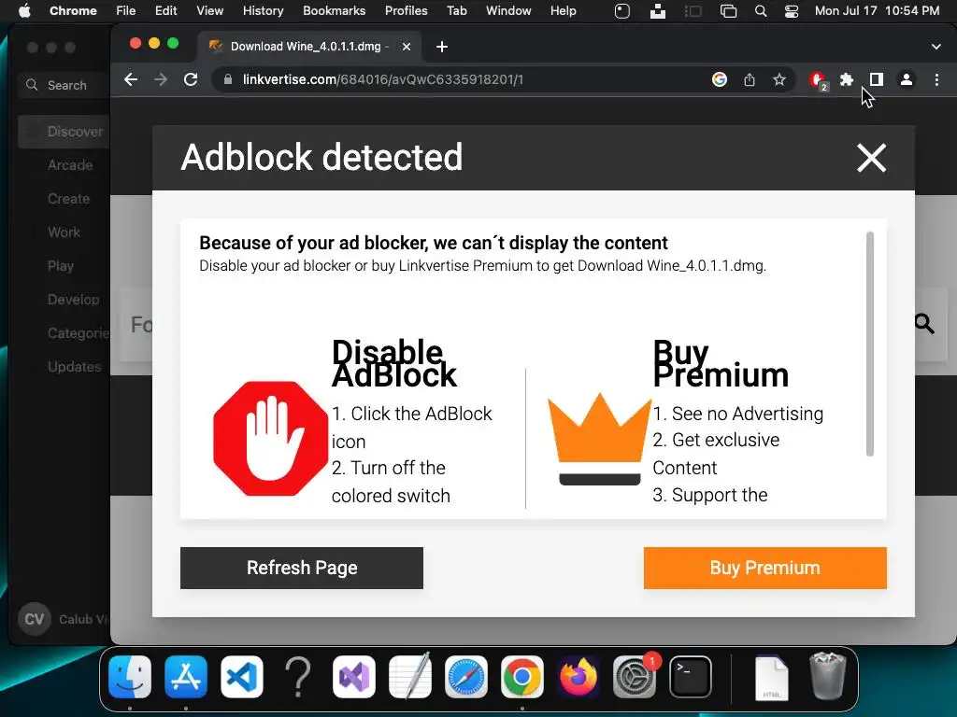957x717 pixels.
Task: Click the share page icon in address bar
Action: tap(750, 80)
